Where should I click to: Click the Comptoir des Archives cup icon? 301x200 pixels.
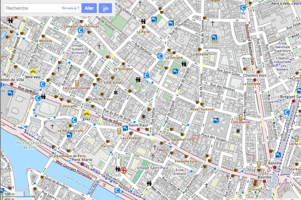(x=81, y=21)
